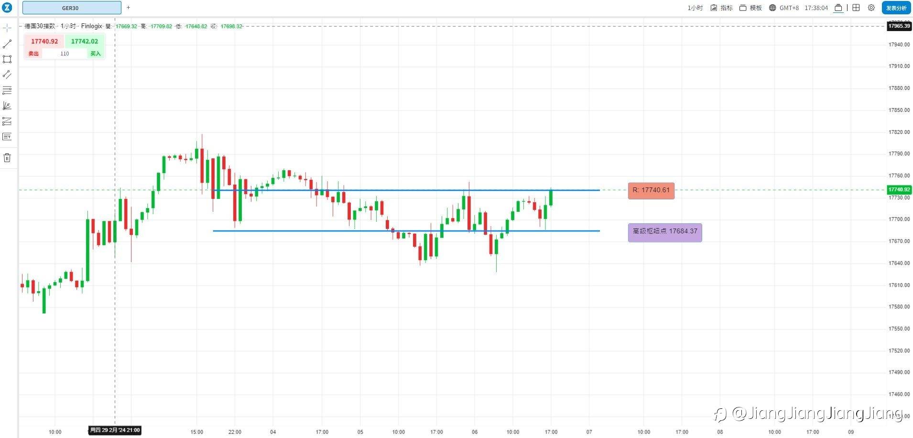
Task: Open the 1小时 timeframe dropdown
Action: pyautogui.click(x=695, y=8)
